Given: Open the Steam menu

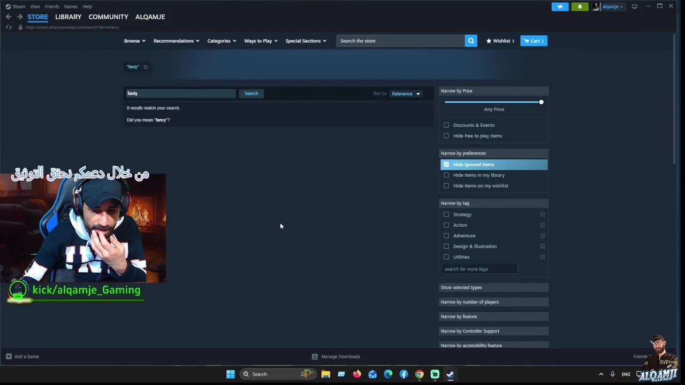Looking at the screenshot, I should pyautogui.click(x=19, y=6).
